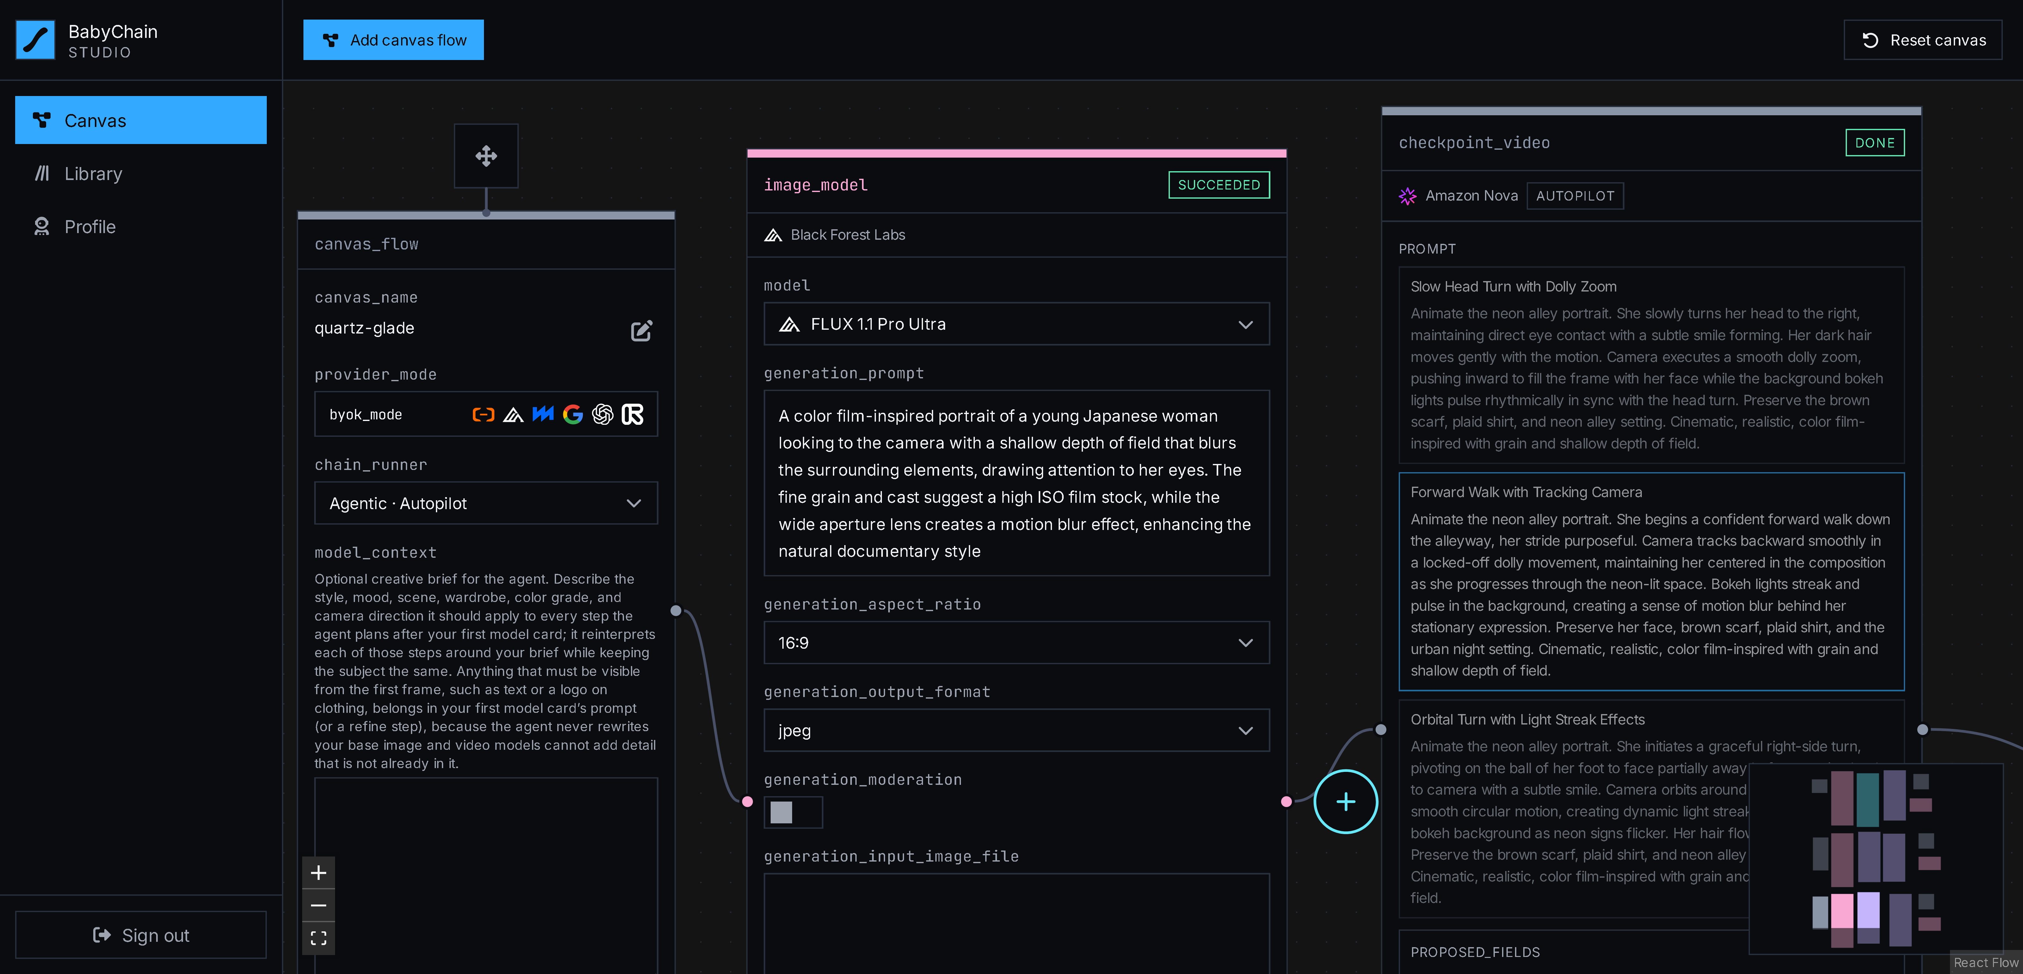Fit the canvas view to screen
Screen dimensions: 2023x974
point(318,939)
